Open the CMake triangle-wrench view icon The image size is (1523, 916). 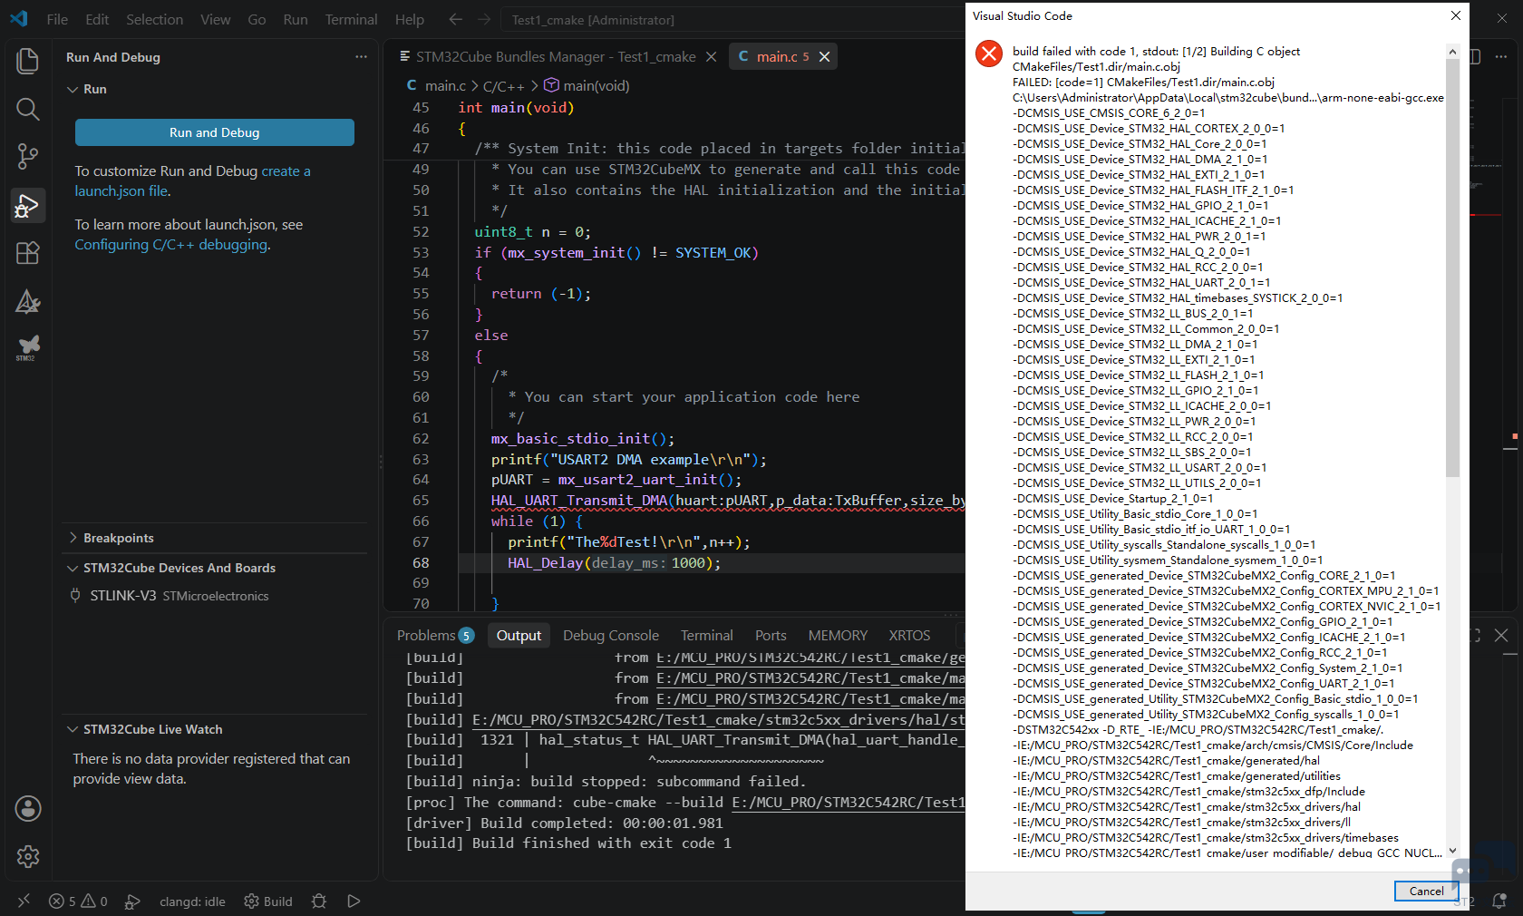28,301
